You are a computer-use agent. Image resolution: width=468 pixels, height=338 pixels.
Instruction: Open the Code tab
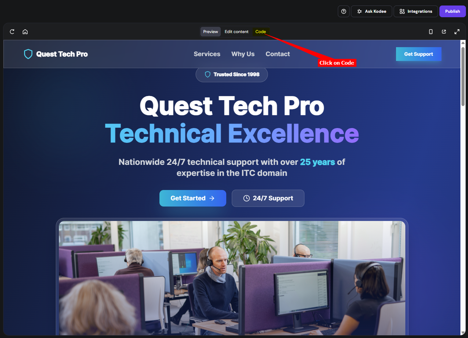click(261, 32)
